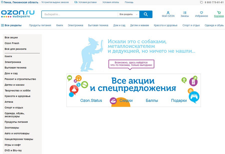Open Электроника in top navigation
This screenshot has height=154, width=225.
click(x=75, y=25)
